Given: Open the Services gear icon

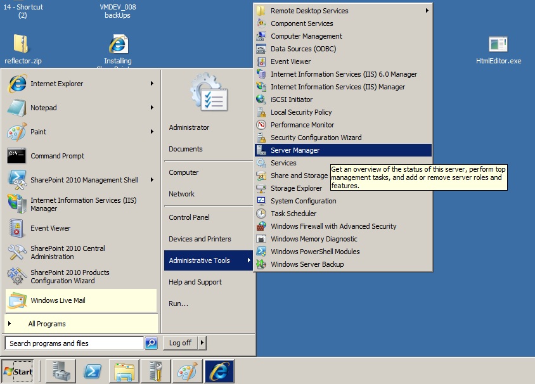Looking at the screenshot, I should pos(261,163).
